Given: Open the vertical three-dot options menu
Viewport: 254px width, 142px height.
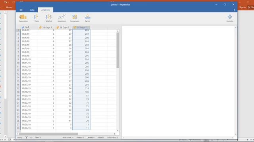Looking at the screenshot, I should point(234,10).
